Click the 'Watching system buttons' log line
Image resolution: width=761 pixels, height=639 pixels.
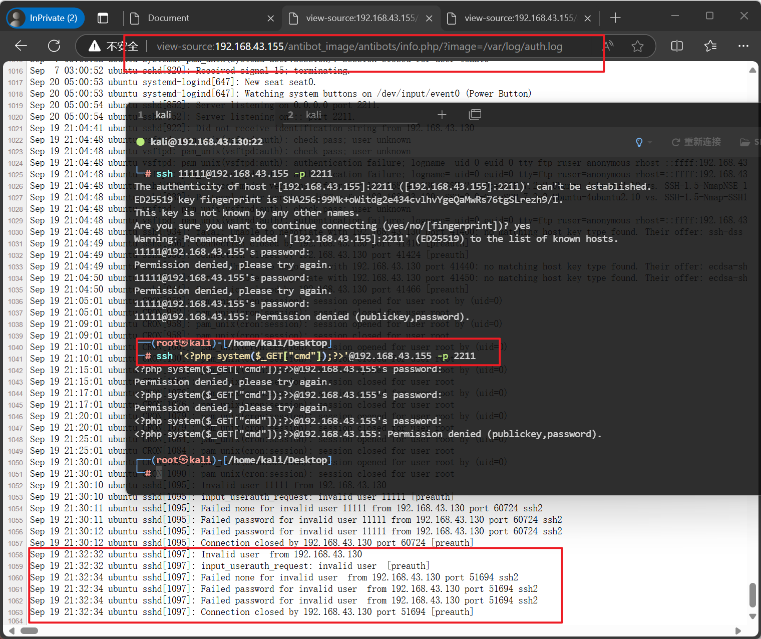click(281, 94)
